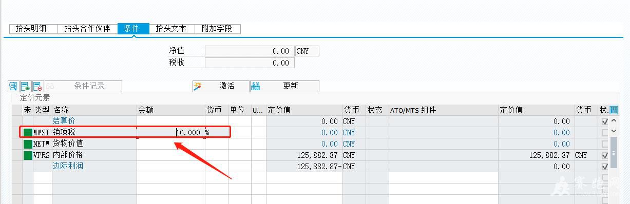Image resolution: width=630 pixels, height=204 pixels.
Task: Click the 条件记录 button
Action: point(84,86)
